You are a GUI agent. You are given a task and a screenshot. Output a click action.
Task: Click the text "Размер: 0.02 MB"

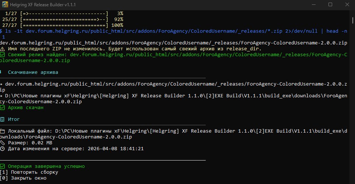pyautogui.click(x=30, y=143)
